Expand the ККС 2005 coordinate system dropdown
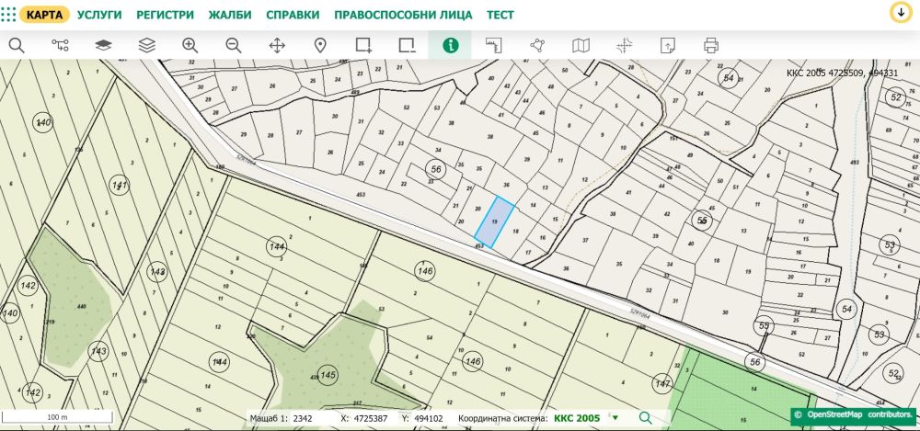The width and height of the screenshot is (920, 431). click(x=615, y=418)
